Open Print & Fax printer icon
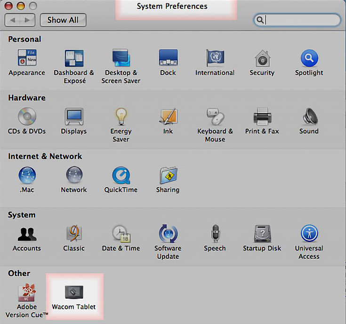Screen dimensions: 346x324 click(262, 116)
